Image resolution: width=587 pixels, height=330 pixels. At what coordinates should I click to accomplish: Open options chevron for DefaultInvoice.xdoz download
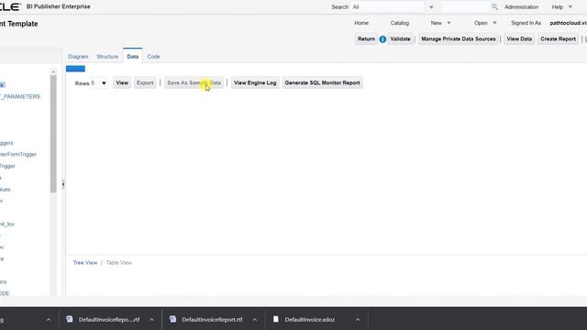pyautogui.click(x=358, y=320)
